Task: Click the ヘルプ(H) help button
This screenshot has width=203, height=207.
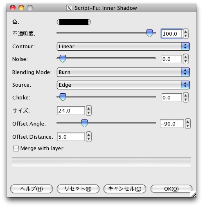Action: 32,189
